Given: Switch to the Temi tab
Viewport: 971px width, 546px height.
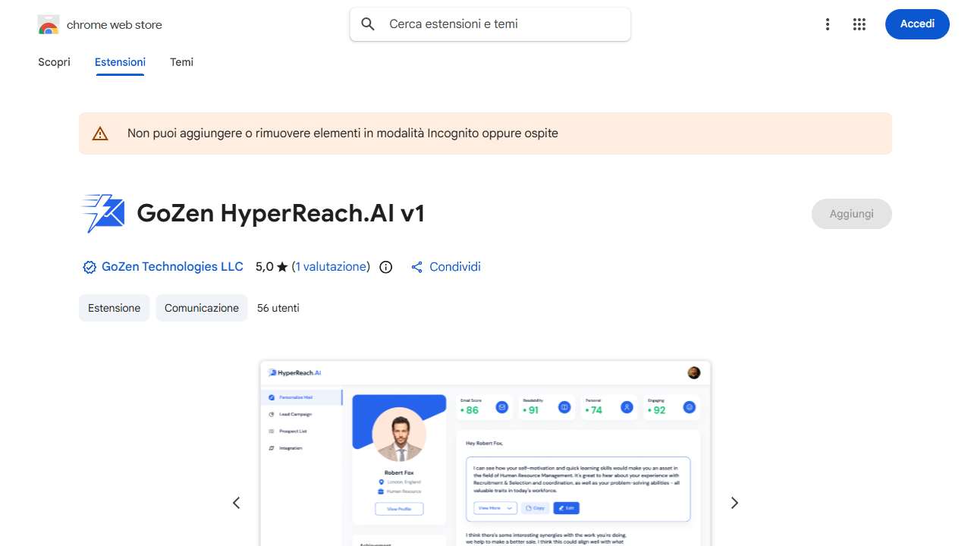Looking at the screenshot, I should tap(181, 62).
